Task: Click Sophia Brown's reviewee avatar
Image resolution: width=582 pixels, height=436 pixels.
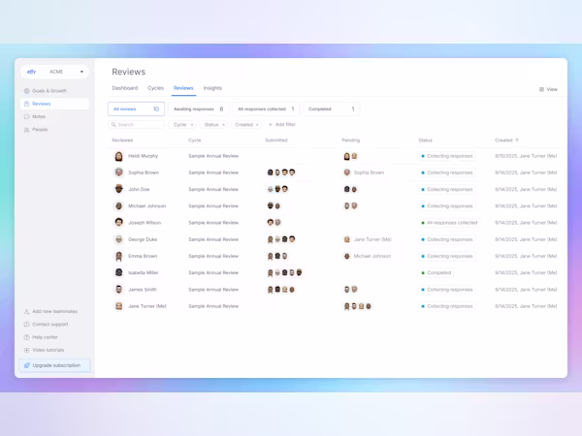Action: (118, 172)
